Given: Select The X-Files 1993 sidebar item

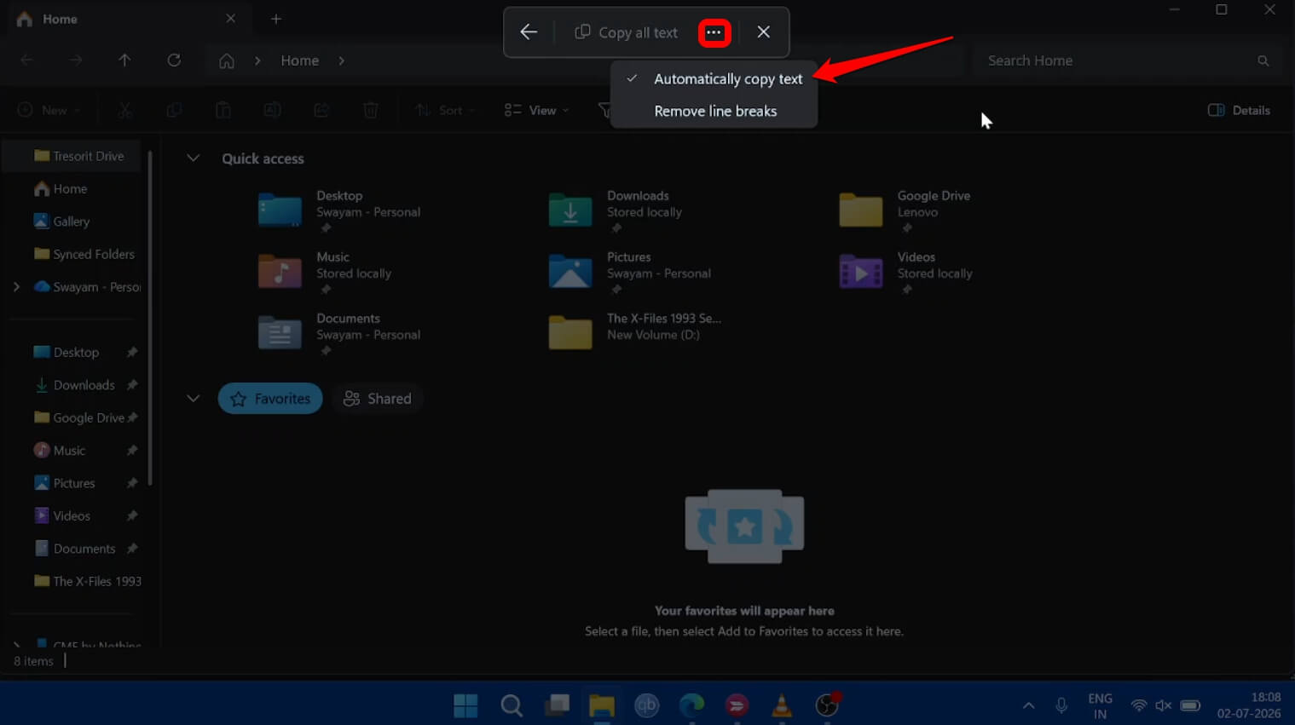Looking at the screenshot, I should (x=87, y=581).
